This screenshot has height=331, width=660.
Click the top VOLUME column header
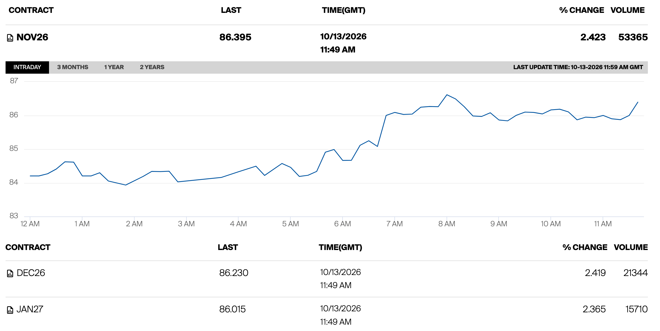[x=627, y=10]
